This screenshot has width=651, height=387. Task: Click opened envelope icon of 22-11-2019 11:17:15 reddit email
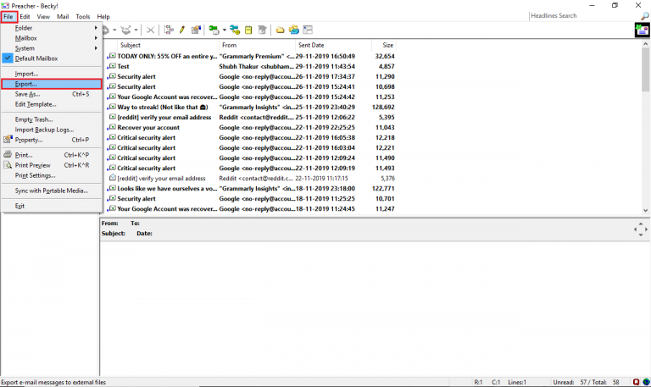coord(112,178)
